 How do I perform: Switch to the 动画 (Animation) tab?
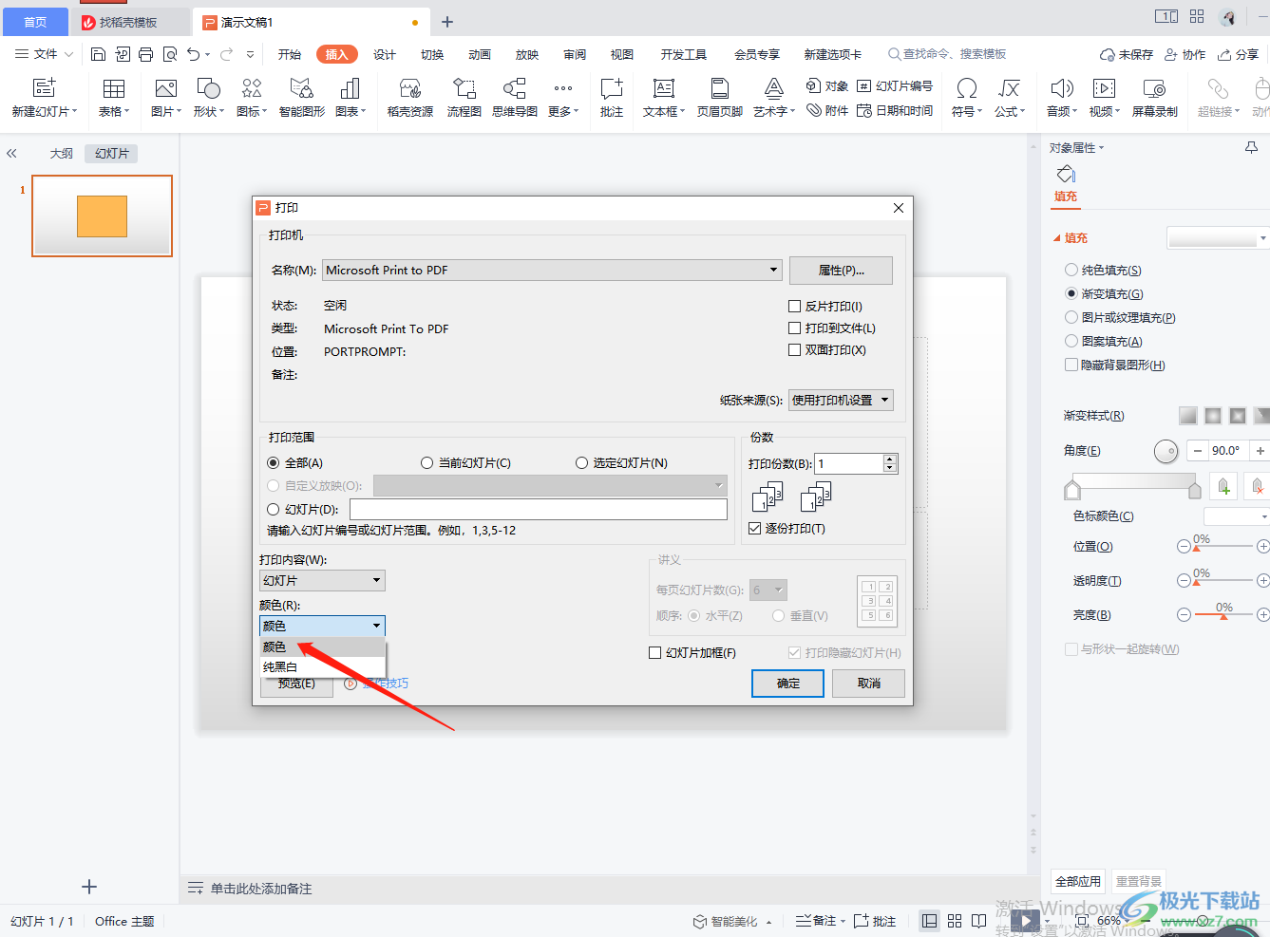tap(480, 54)
